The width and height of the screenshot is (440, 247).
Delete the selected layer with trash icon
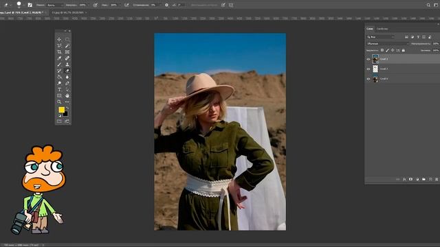click(x=437, y=179)
